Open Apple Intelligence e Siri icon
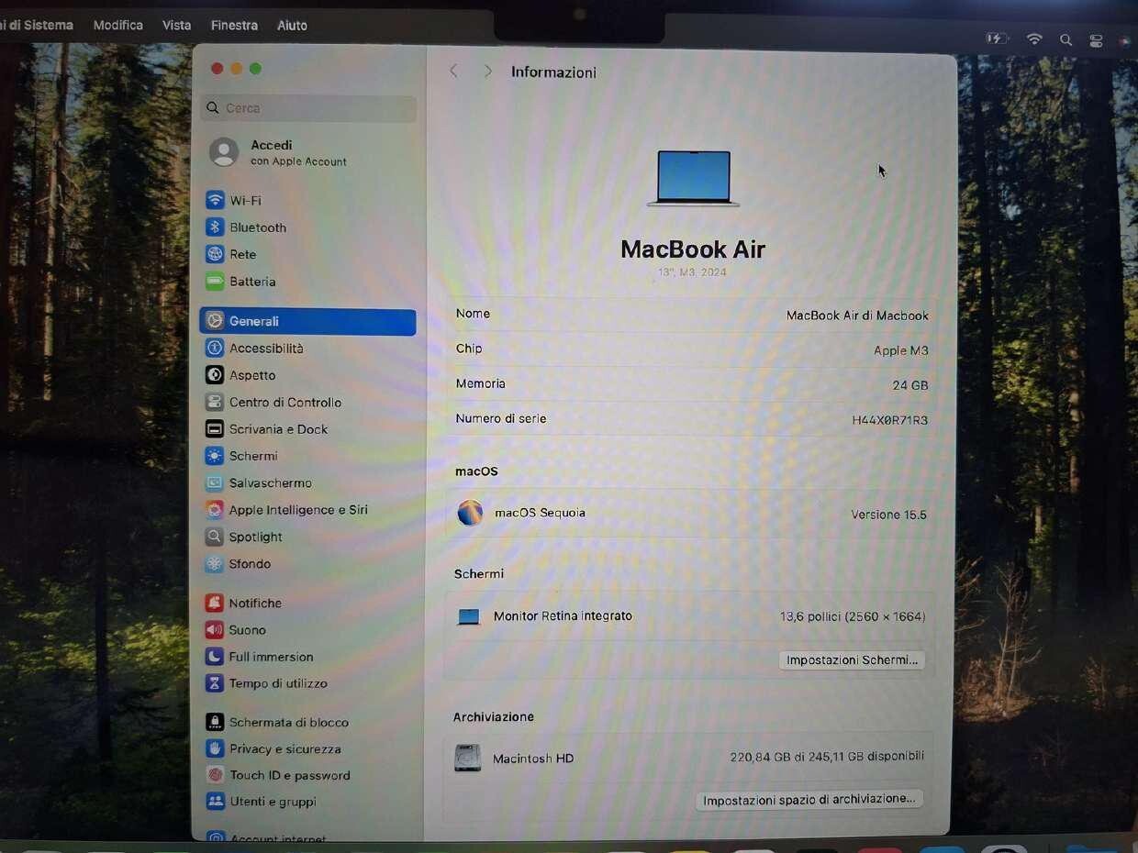Viewport: 1138px width, 853px height. [x=215, y=509]
